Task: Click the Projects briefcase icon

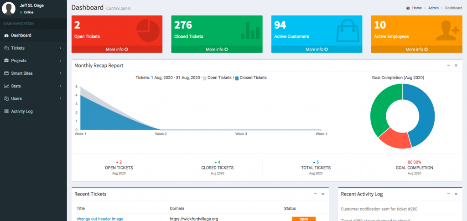Action: [x=6, y=61]
